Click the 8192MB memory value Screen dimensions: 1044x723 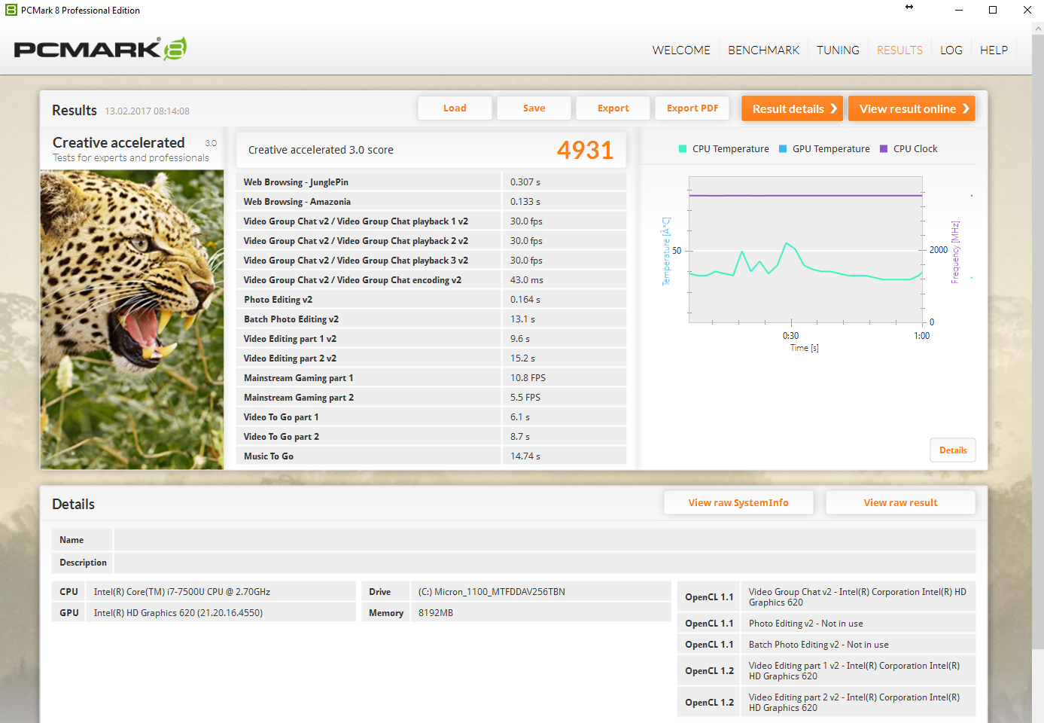(x=436, y=613)
